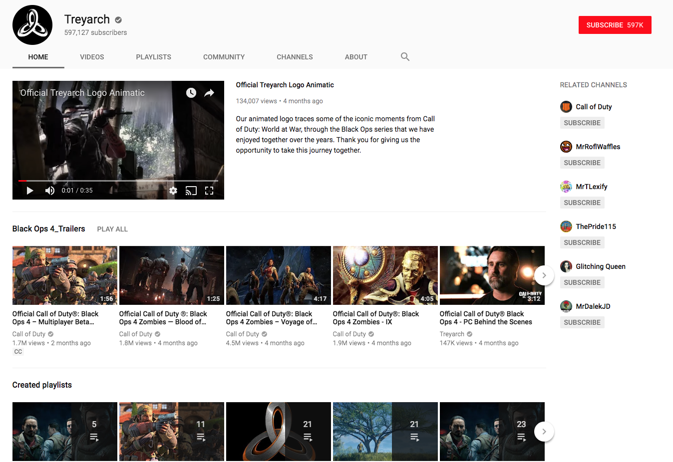Click the PC Behind the Scenes title

click(x=486, y=318)
